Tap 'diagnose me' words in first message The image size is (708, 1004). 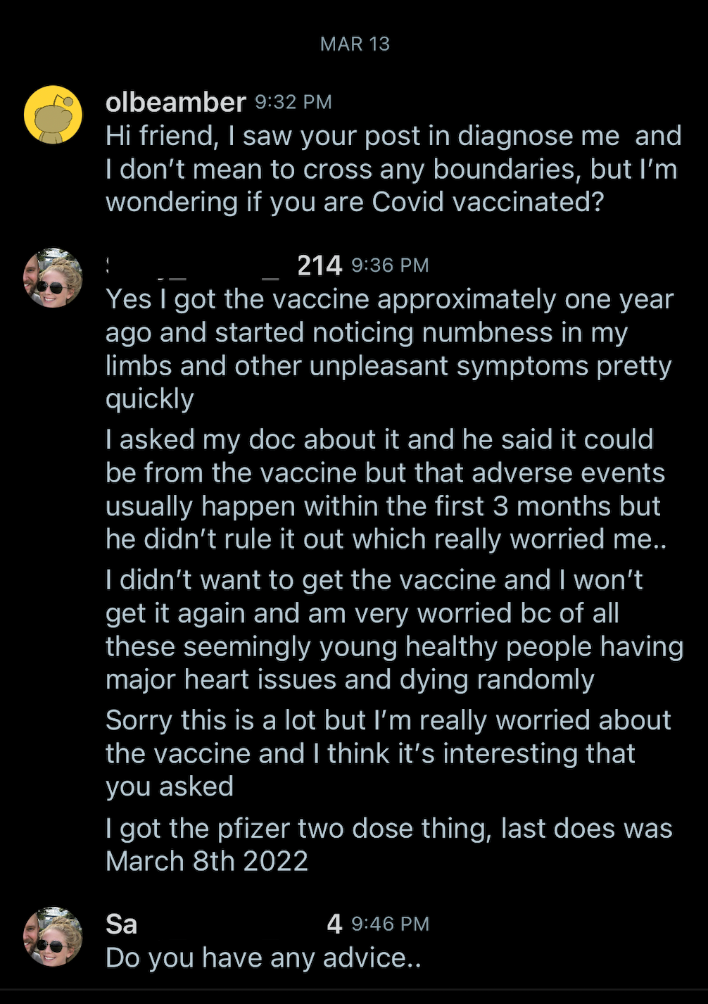click(x=538, y=136)
